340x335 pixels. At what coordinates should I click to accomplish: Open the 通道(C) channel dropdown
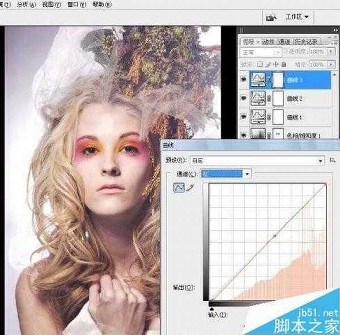coord(226,174)
